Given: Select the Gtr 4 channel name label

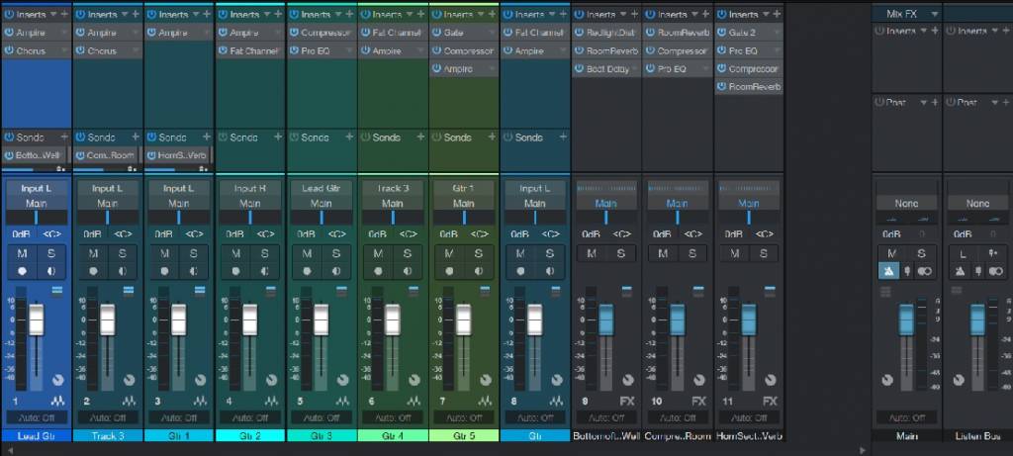Looking at the screenshot, I should click(393, 435).
